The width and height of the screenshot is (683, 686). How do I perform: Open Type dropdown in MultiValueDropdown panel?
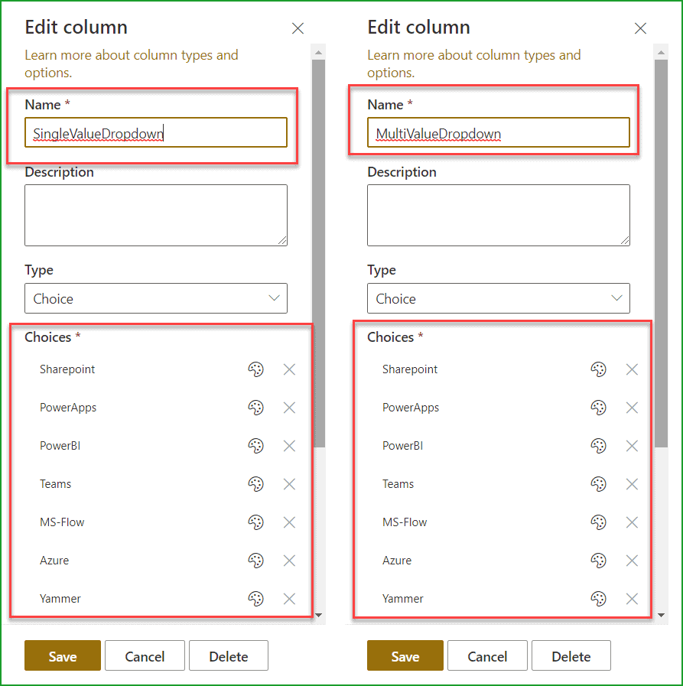(499, 298)
